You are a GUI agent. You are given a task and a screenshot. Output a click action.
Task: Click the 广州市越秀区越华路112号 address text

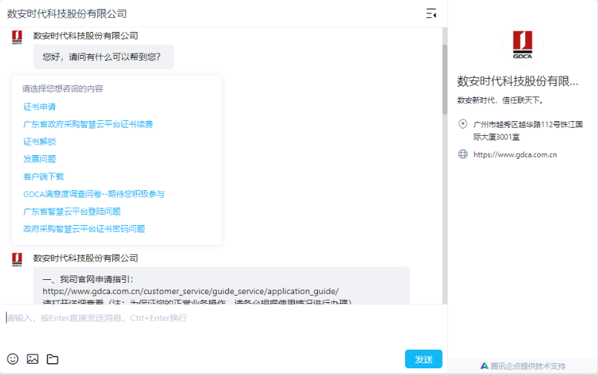pyautogui.click(x=528, y=131)
